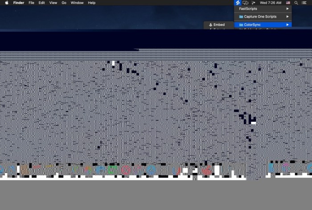The height and width of the screenshot is (210, 312).
Task: Click the script menu icon beside the clock
Action: [x=253, y=3]
